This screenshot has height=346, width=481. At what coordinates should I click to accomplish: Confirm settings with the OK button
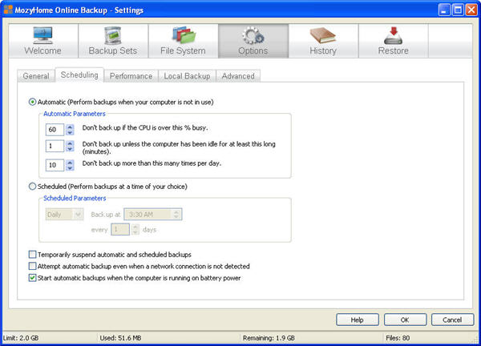tap(405, 320)
